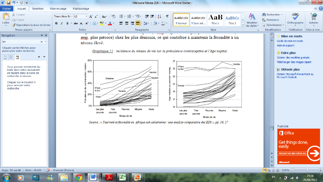The width and height of the screenshot is (323, 182).
Task: Go to next search result arrow
Action: click(44, 57)
